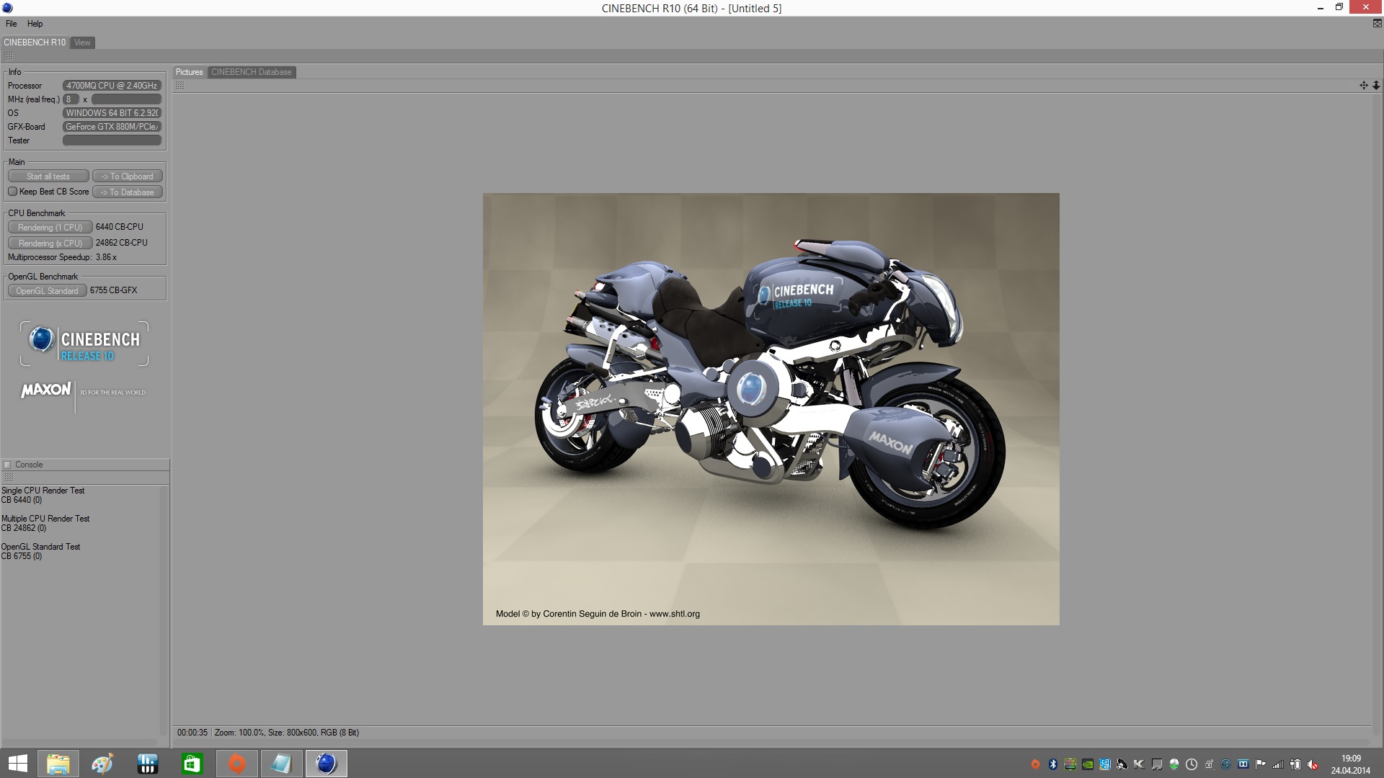Click the grip handle below the Pictures tab
This screenshot has height=778, width=1384.
pos(180,86)
